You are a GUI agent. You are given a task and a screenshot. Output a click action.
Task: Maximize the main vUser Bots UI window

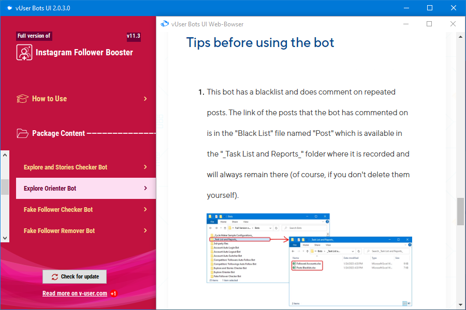tap(430, 8)
